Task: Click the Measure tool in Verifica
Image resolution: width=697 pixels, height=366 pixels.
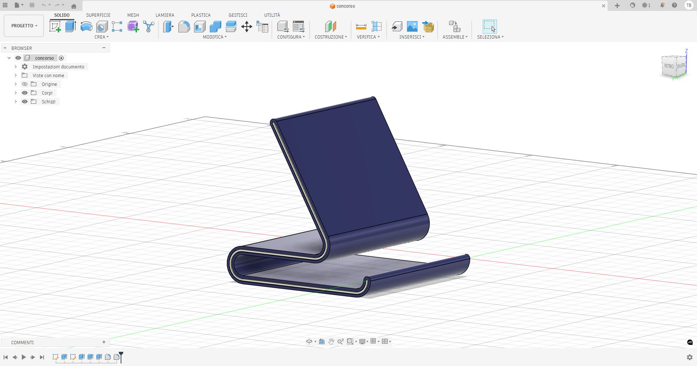Action: [361, 27]
